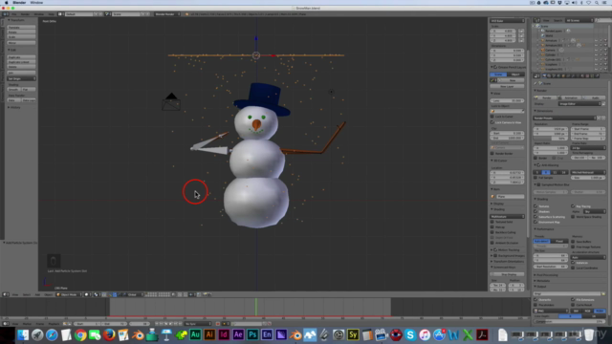Toggle the Ambient Occlusion checkbox
This screenshot has height=344, width=612.
click(x=492, y=243)
